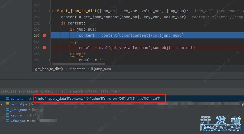Click the get_json_to_dict() breadcrumb

point(49,69)
